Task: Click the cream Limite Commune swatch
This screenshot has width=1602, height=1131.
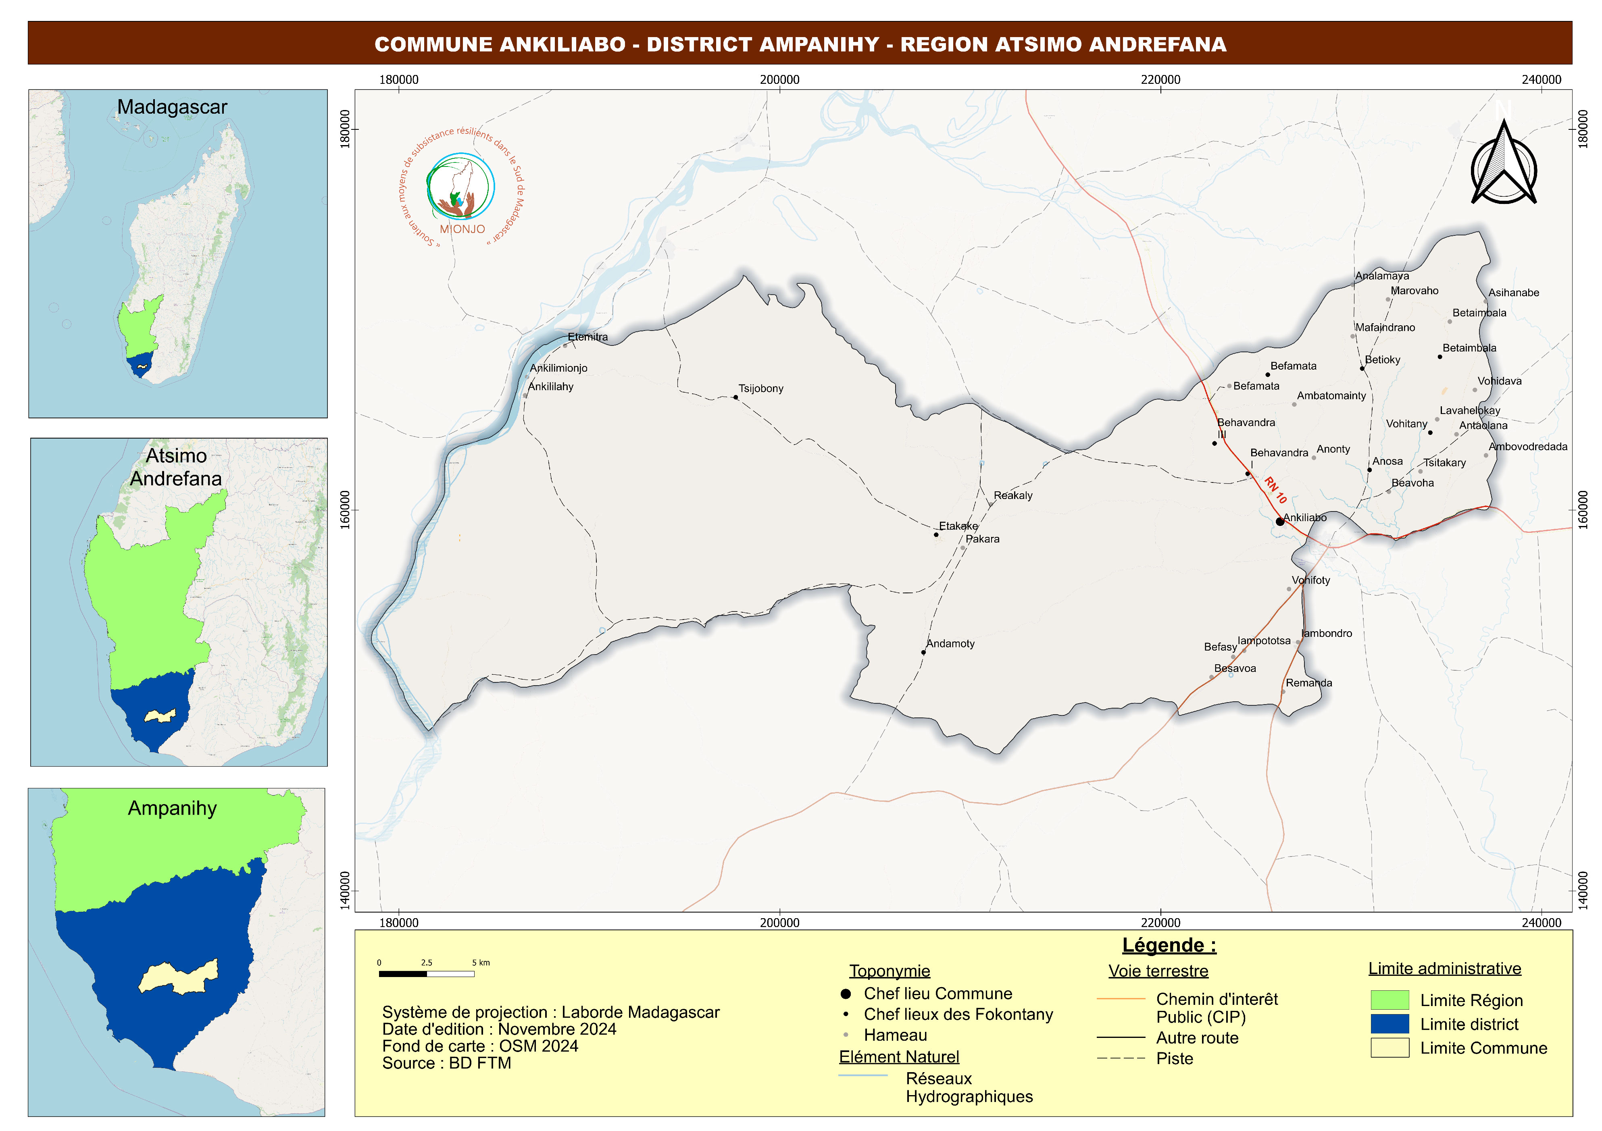Action: 1389,1048
